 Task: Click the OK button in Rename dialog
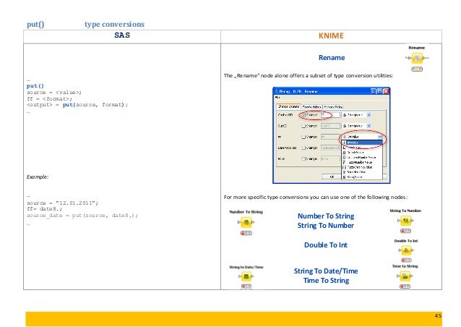tap(332, 177)
